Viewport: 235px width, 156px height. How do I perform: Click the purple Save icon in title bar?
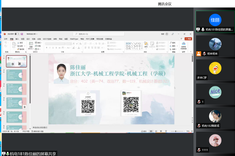(x=22, y=34)
